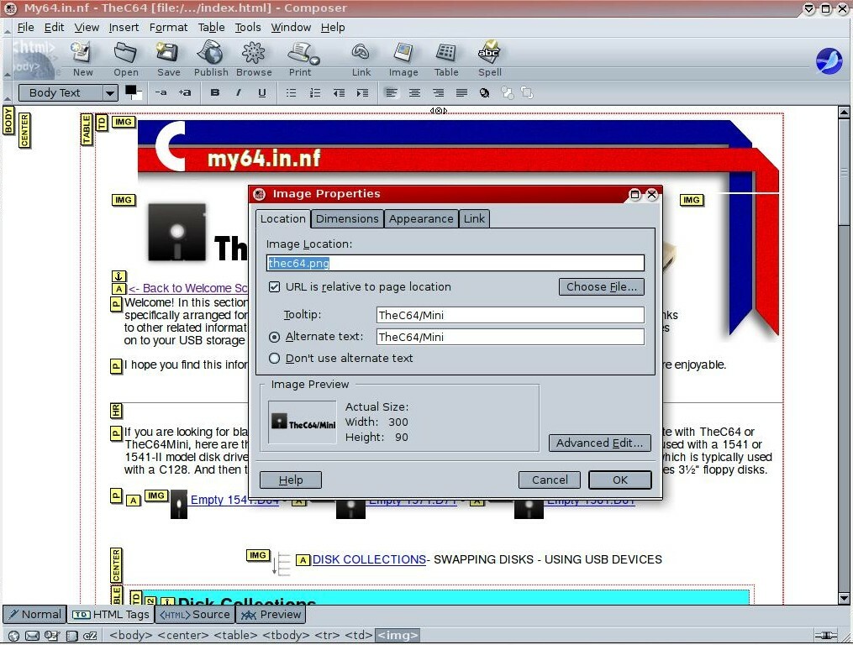Open the Tools menu
The width and height of the screenshot is (853, 645).
pyautogui.click(x=248, y=27)
